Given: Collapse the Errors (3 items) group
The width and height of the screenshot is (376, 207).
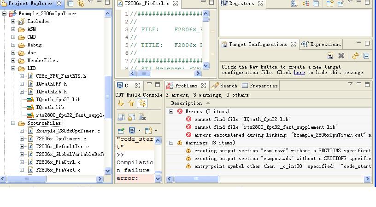Looking at the screenshot, I should pos(171,111).
